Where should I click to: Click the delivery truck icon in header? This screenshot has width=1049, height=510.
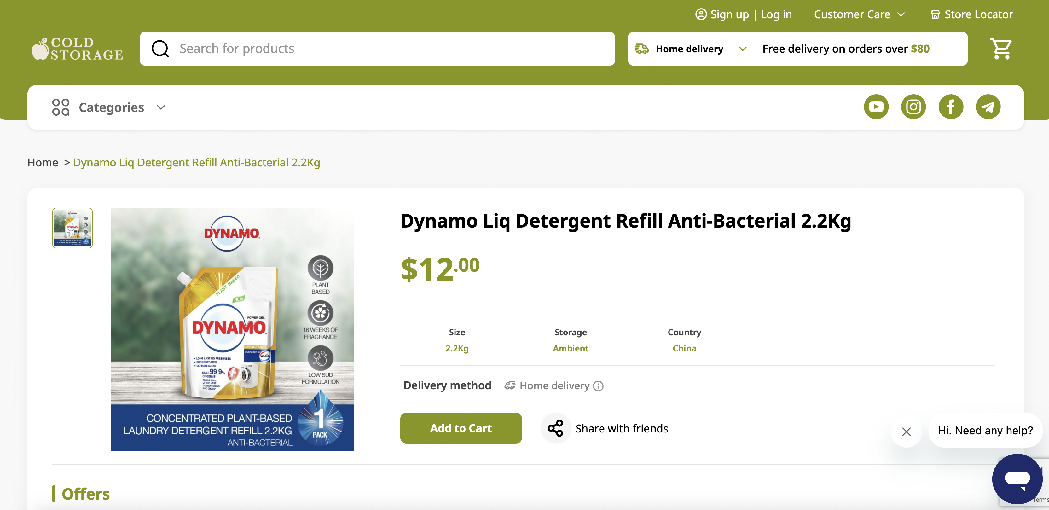(641, 49)
